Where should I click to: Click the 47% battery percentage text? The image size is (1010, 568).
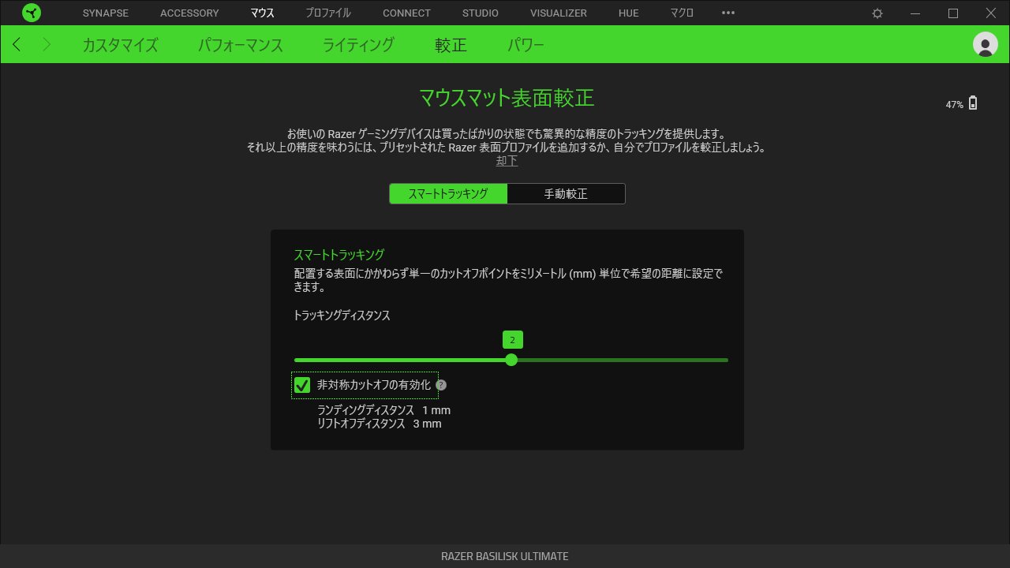coord(955,105)
